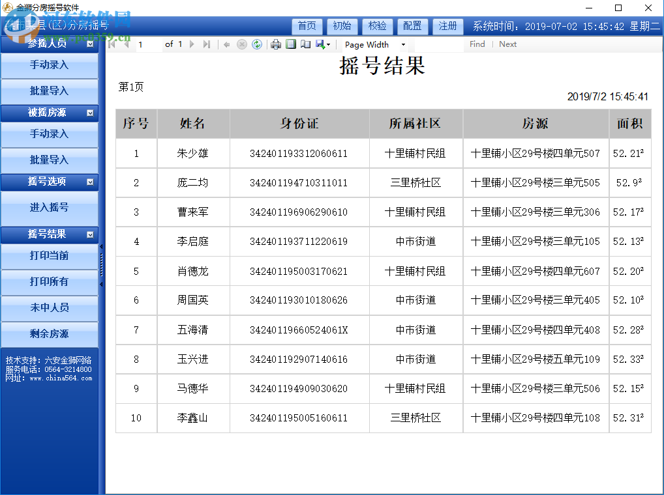This screenshot has width=664, height=495.
Task: Click the next page arrow icon
Action: coord(192,44)
